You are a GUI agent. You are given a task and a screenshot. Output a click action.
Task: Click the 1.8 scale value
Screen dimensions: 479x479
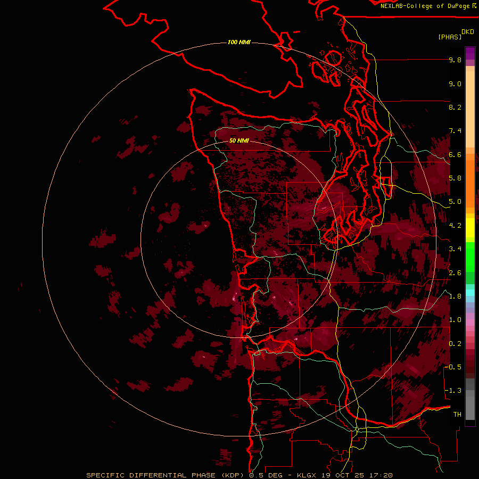click(455, 296)
